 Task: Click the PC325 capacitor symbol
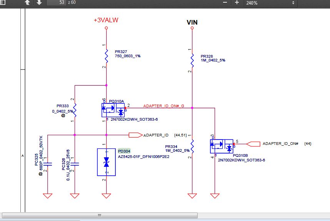(x=48, y=164)
